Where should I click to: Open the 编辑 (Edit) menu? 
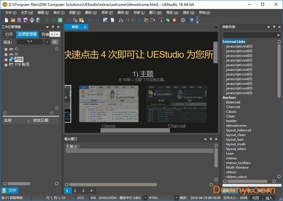pyautogui.click(x=43, y=13)
